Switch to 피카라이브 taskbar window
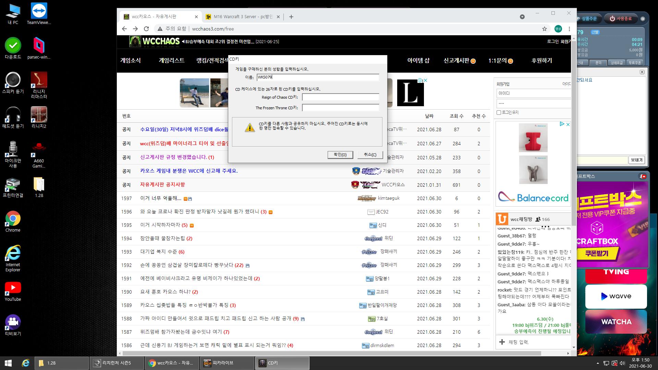The height and width of the screenshot is (370, 658). pyautogui.click(x=227, y=363)
